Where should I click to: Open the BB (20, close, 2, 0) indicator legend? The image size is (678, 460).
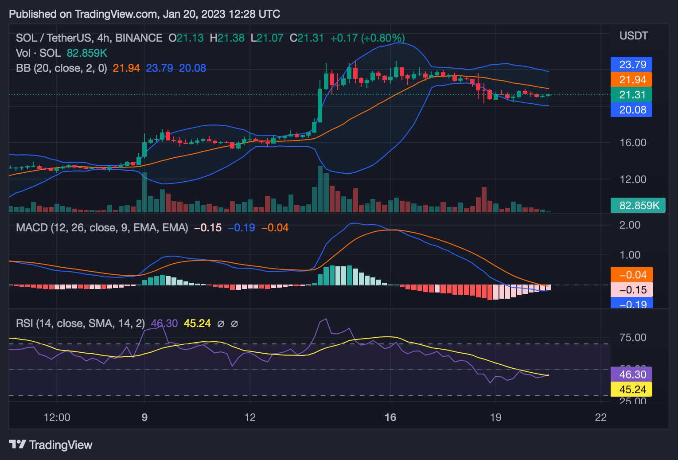(62, 68)
